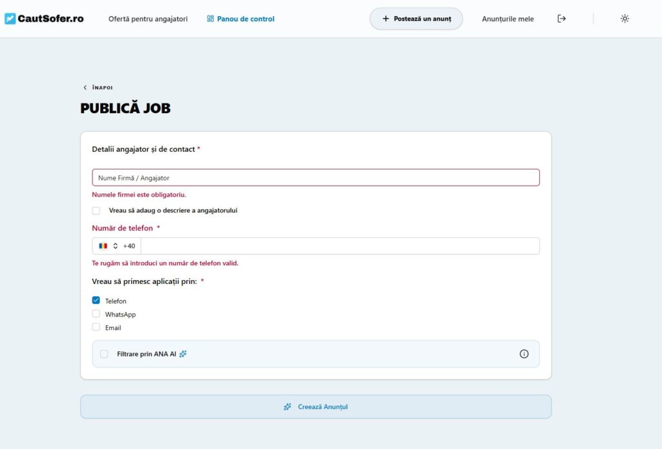Toggle light/dark theme sun icon

tap(625, 19)
